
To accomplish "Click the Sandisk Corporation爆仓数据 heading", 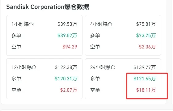I will [x=48, y=7].
